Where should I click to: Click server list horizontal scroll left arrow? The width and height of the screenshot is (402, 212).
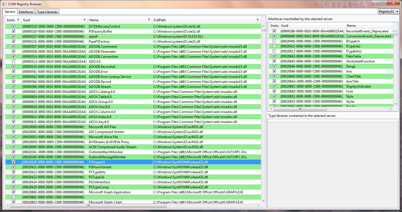(8, 206)
